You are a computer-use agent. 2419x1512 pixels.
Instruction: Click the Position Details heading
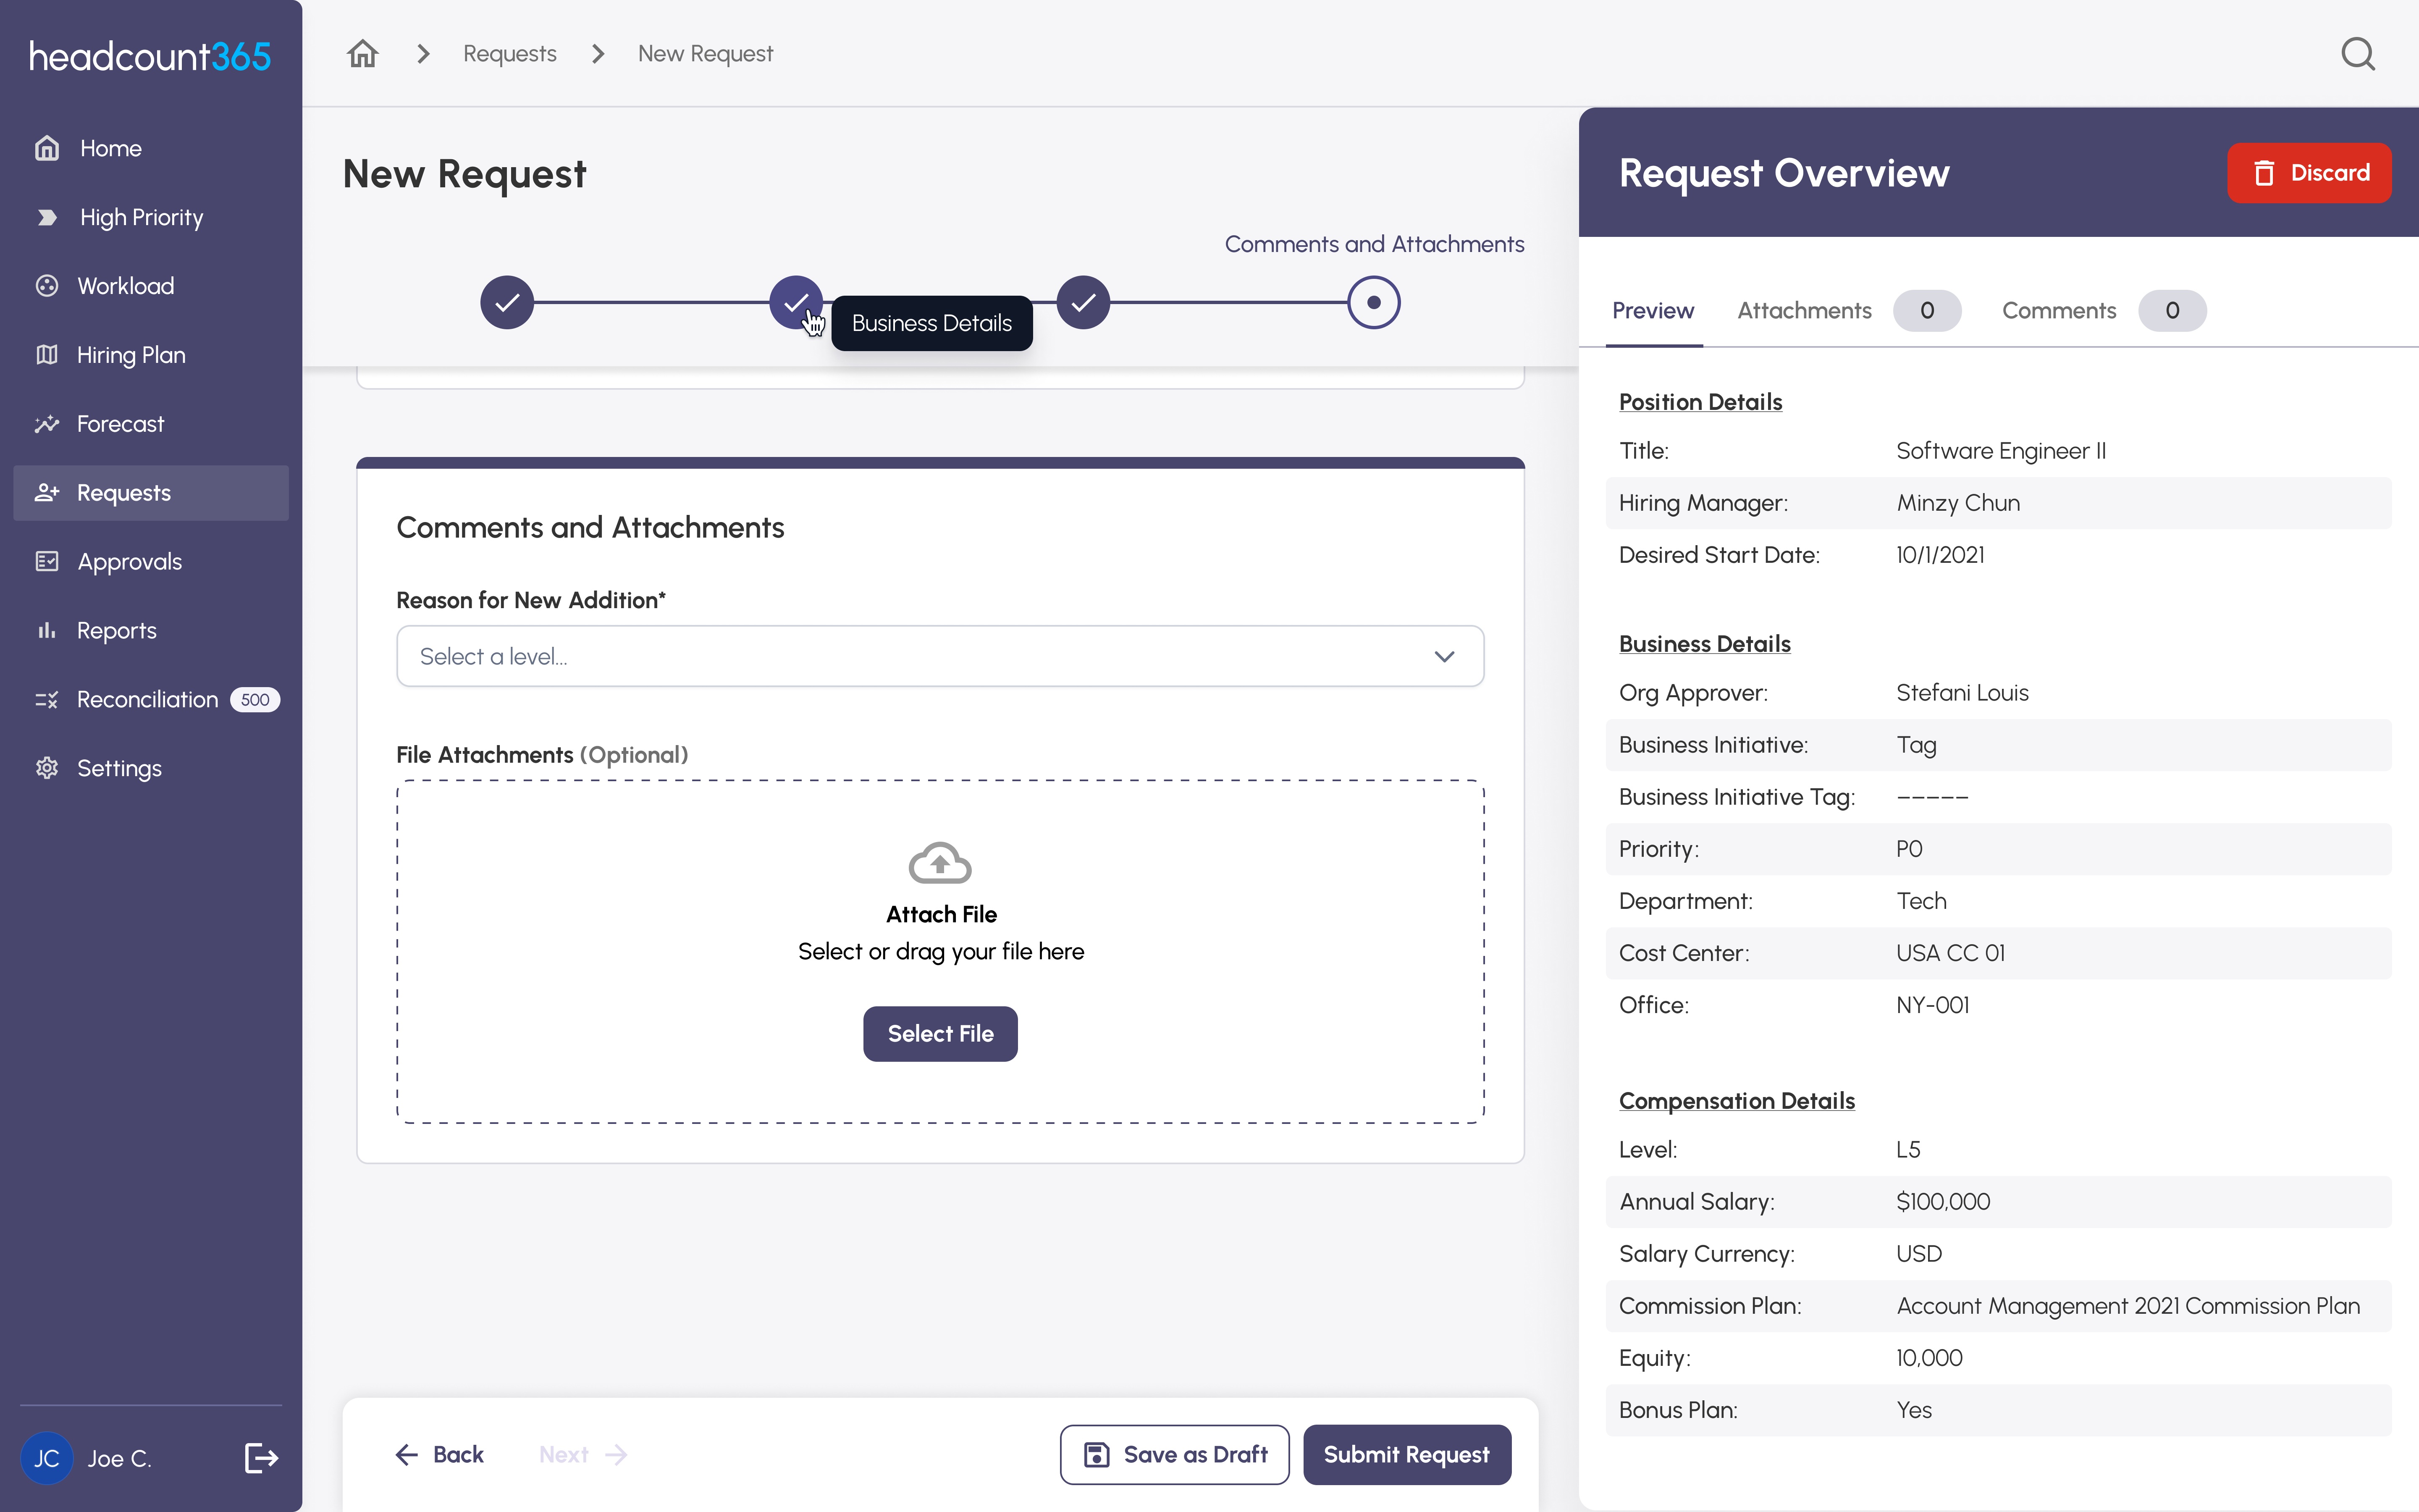[1700, 402]
